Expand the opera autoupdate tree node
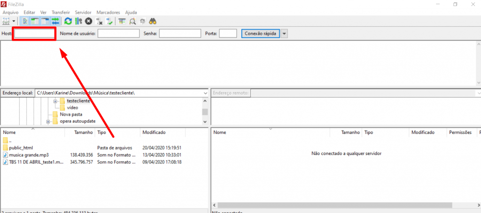This screenshot has height=213, width=481. click(48, 122)
